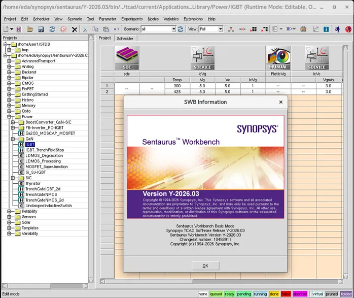Open the Extensions menu
The image size is (354, 298).
(x=193, y=19)
